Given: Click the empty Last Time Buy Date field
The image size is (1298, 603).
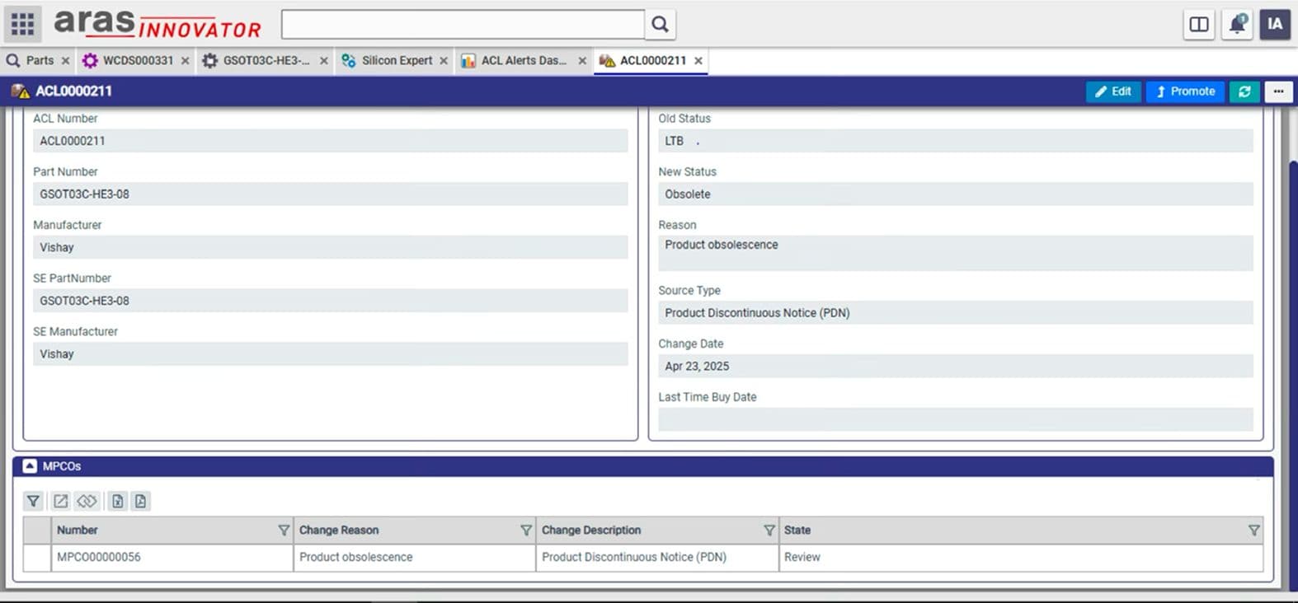Looking at the screenshot, I should click(956, 419).
